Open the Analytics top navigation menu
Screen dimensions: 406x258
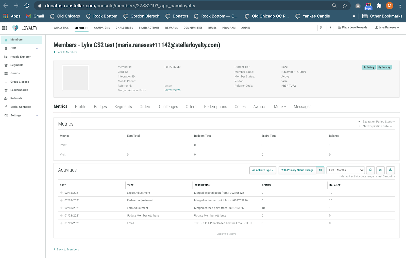[61, 28]
